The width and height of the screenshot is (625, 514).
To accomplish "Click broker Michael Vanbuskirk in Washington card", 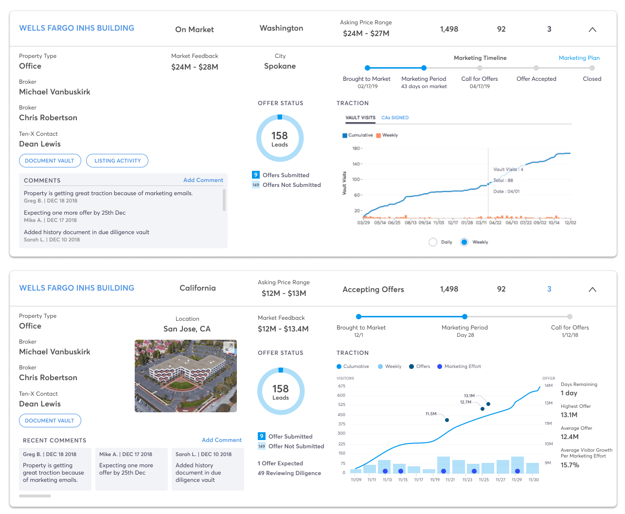I will point(54,92).
